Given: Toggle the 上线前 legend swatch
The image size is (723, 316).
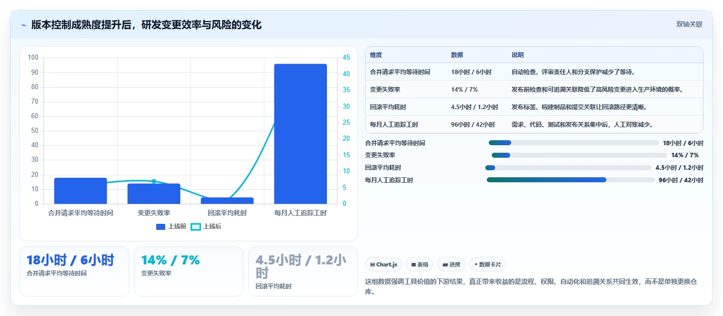Looking at the screenshot, I should tap(161, 227).
